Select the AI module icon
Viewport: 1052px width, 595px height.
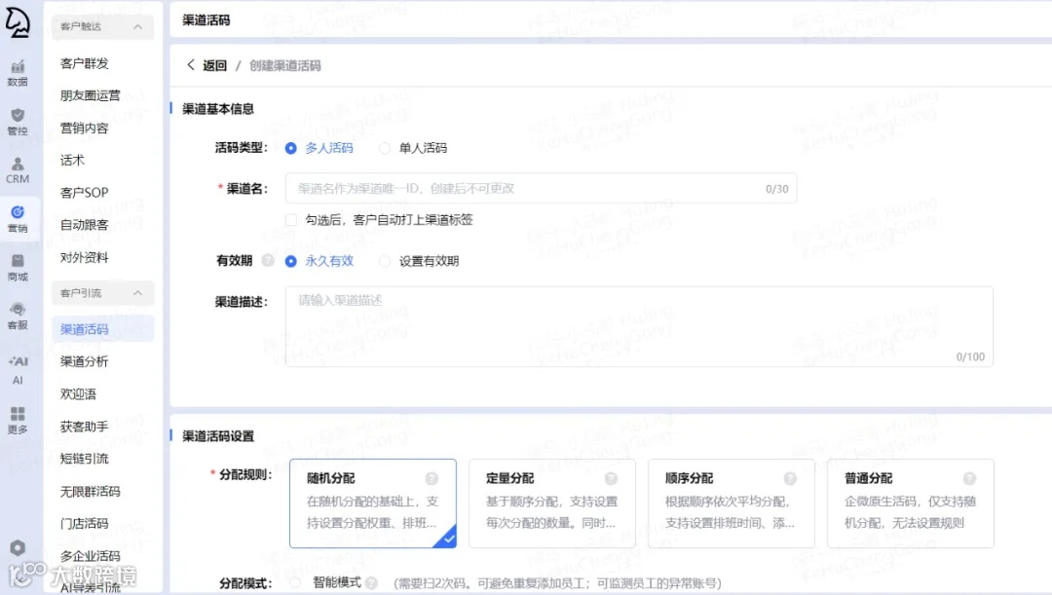(18, 368)
